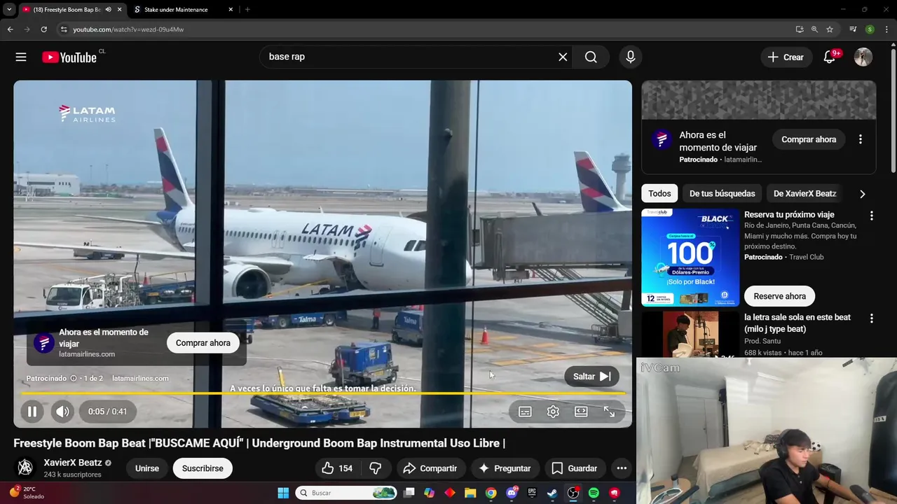This screenshot has height=504, width=897.
Task: Open Steam from the taskbar
Action: (552, 493)
